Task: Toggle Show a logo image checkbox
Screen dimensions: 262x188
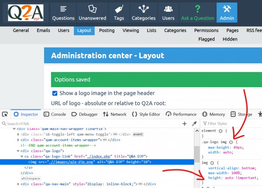Action: point(55,93)
